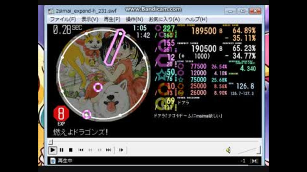Image resolution: width=307 pixels, height=172 pixels.
Task: Adjust the volume slider wedge
Action: pos(249,150)
